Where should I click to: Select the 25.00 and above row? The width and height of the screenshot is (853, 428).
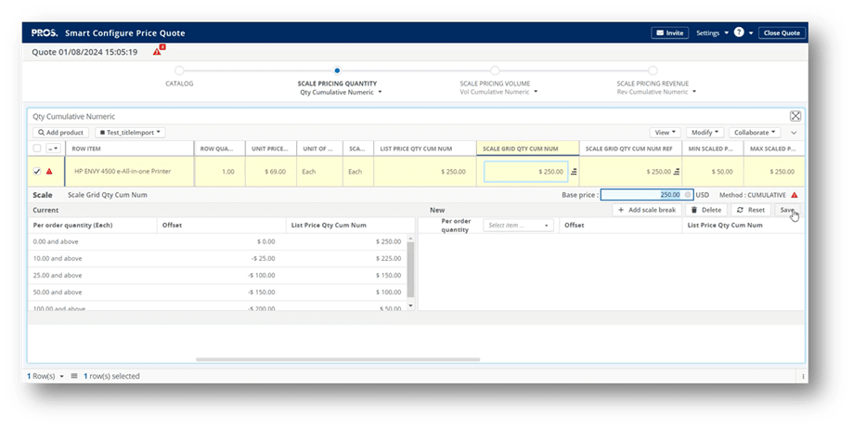pyautogui.click(x=219, y=275)
